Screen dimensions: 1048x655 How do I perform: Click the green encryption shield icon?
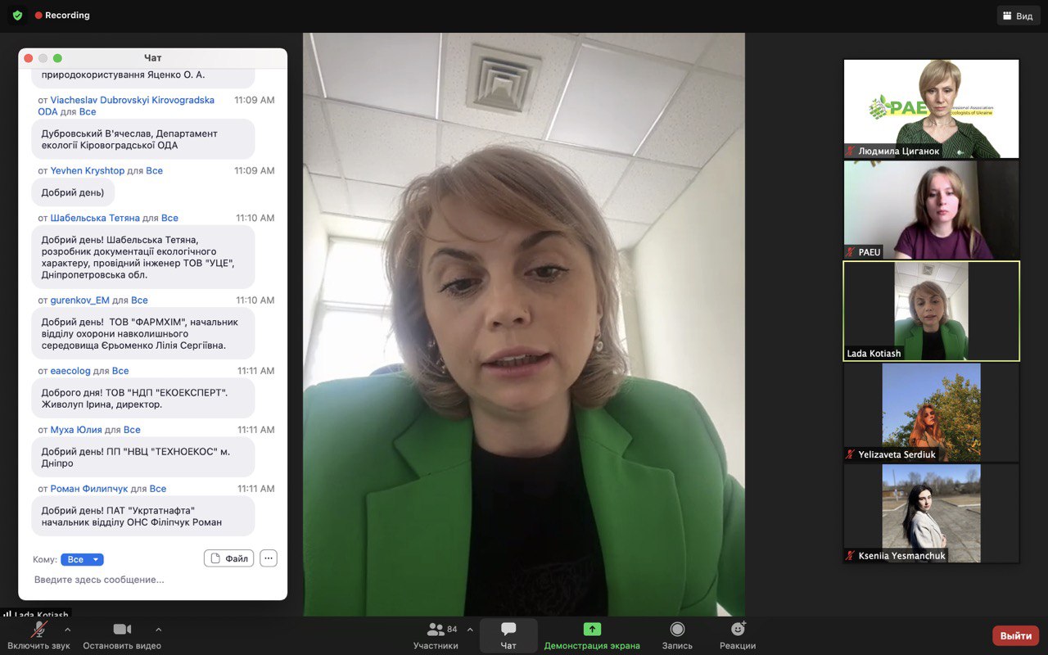tap(17, 16)
